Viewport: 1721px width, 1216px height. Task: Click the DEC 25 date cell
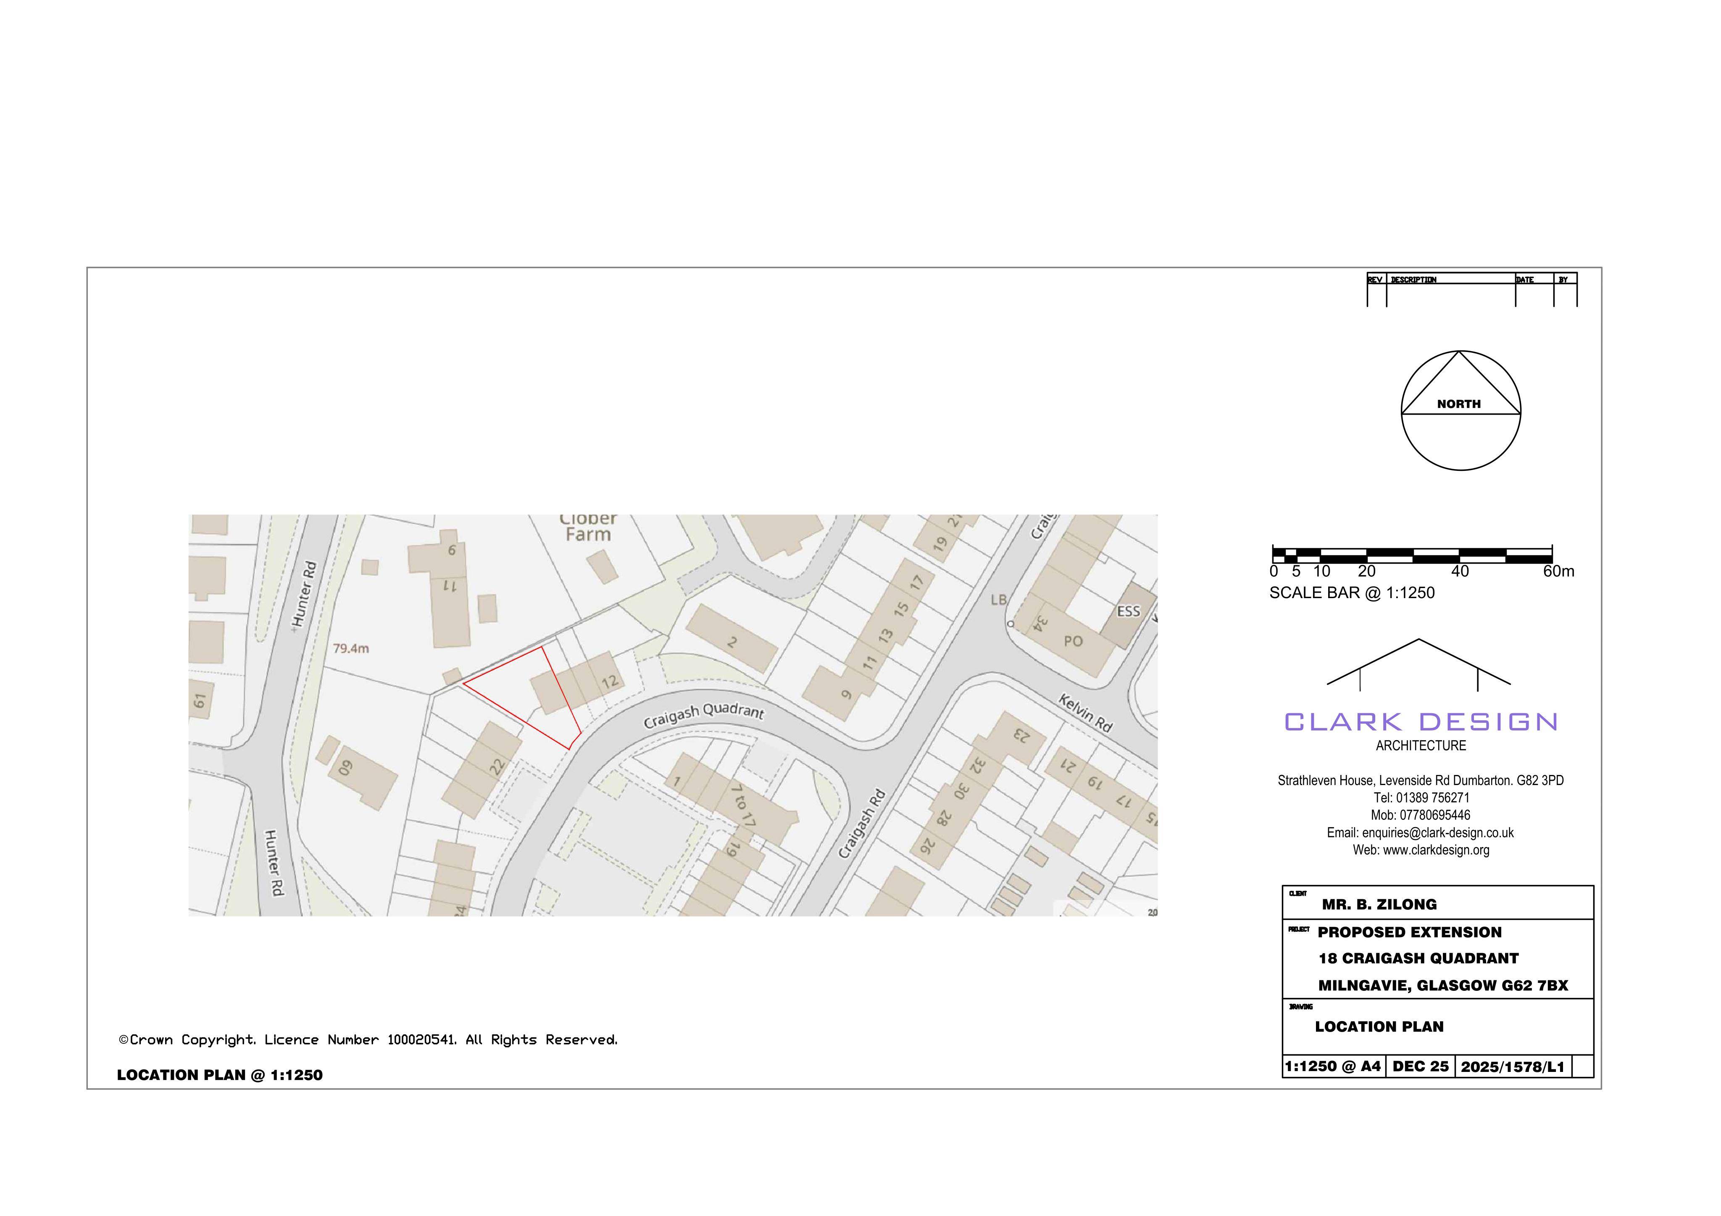point(1421,1066)
